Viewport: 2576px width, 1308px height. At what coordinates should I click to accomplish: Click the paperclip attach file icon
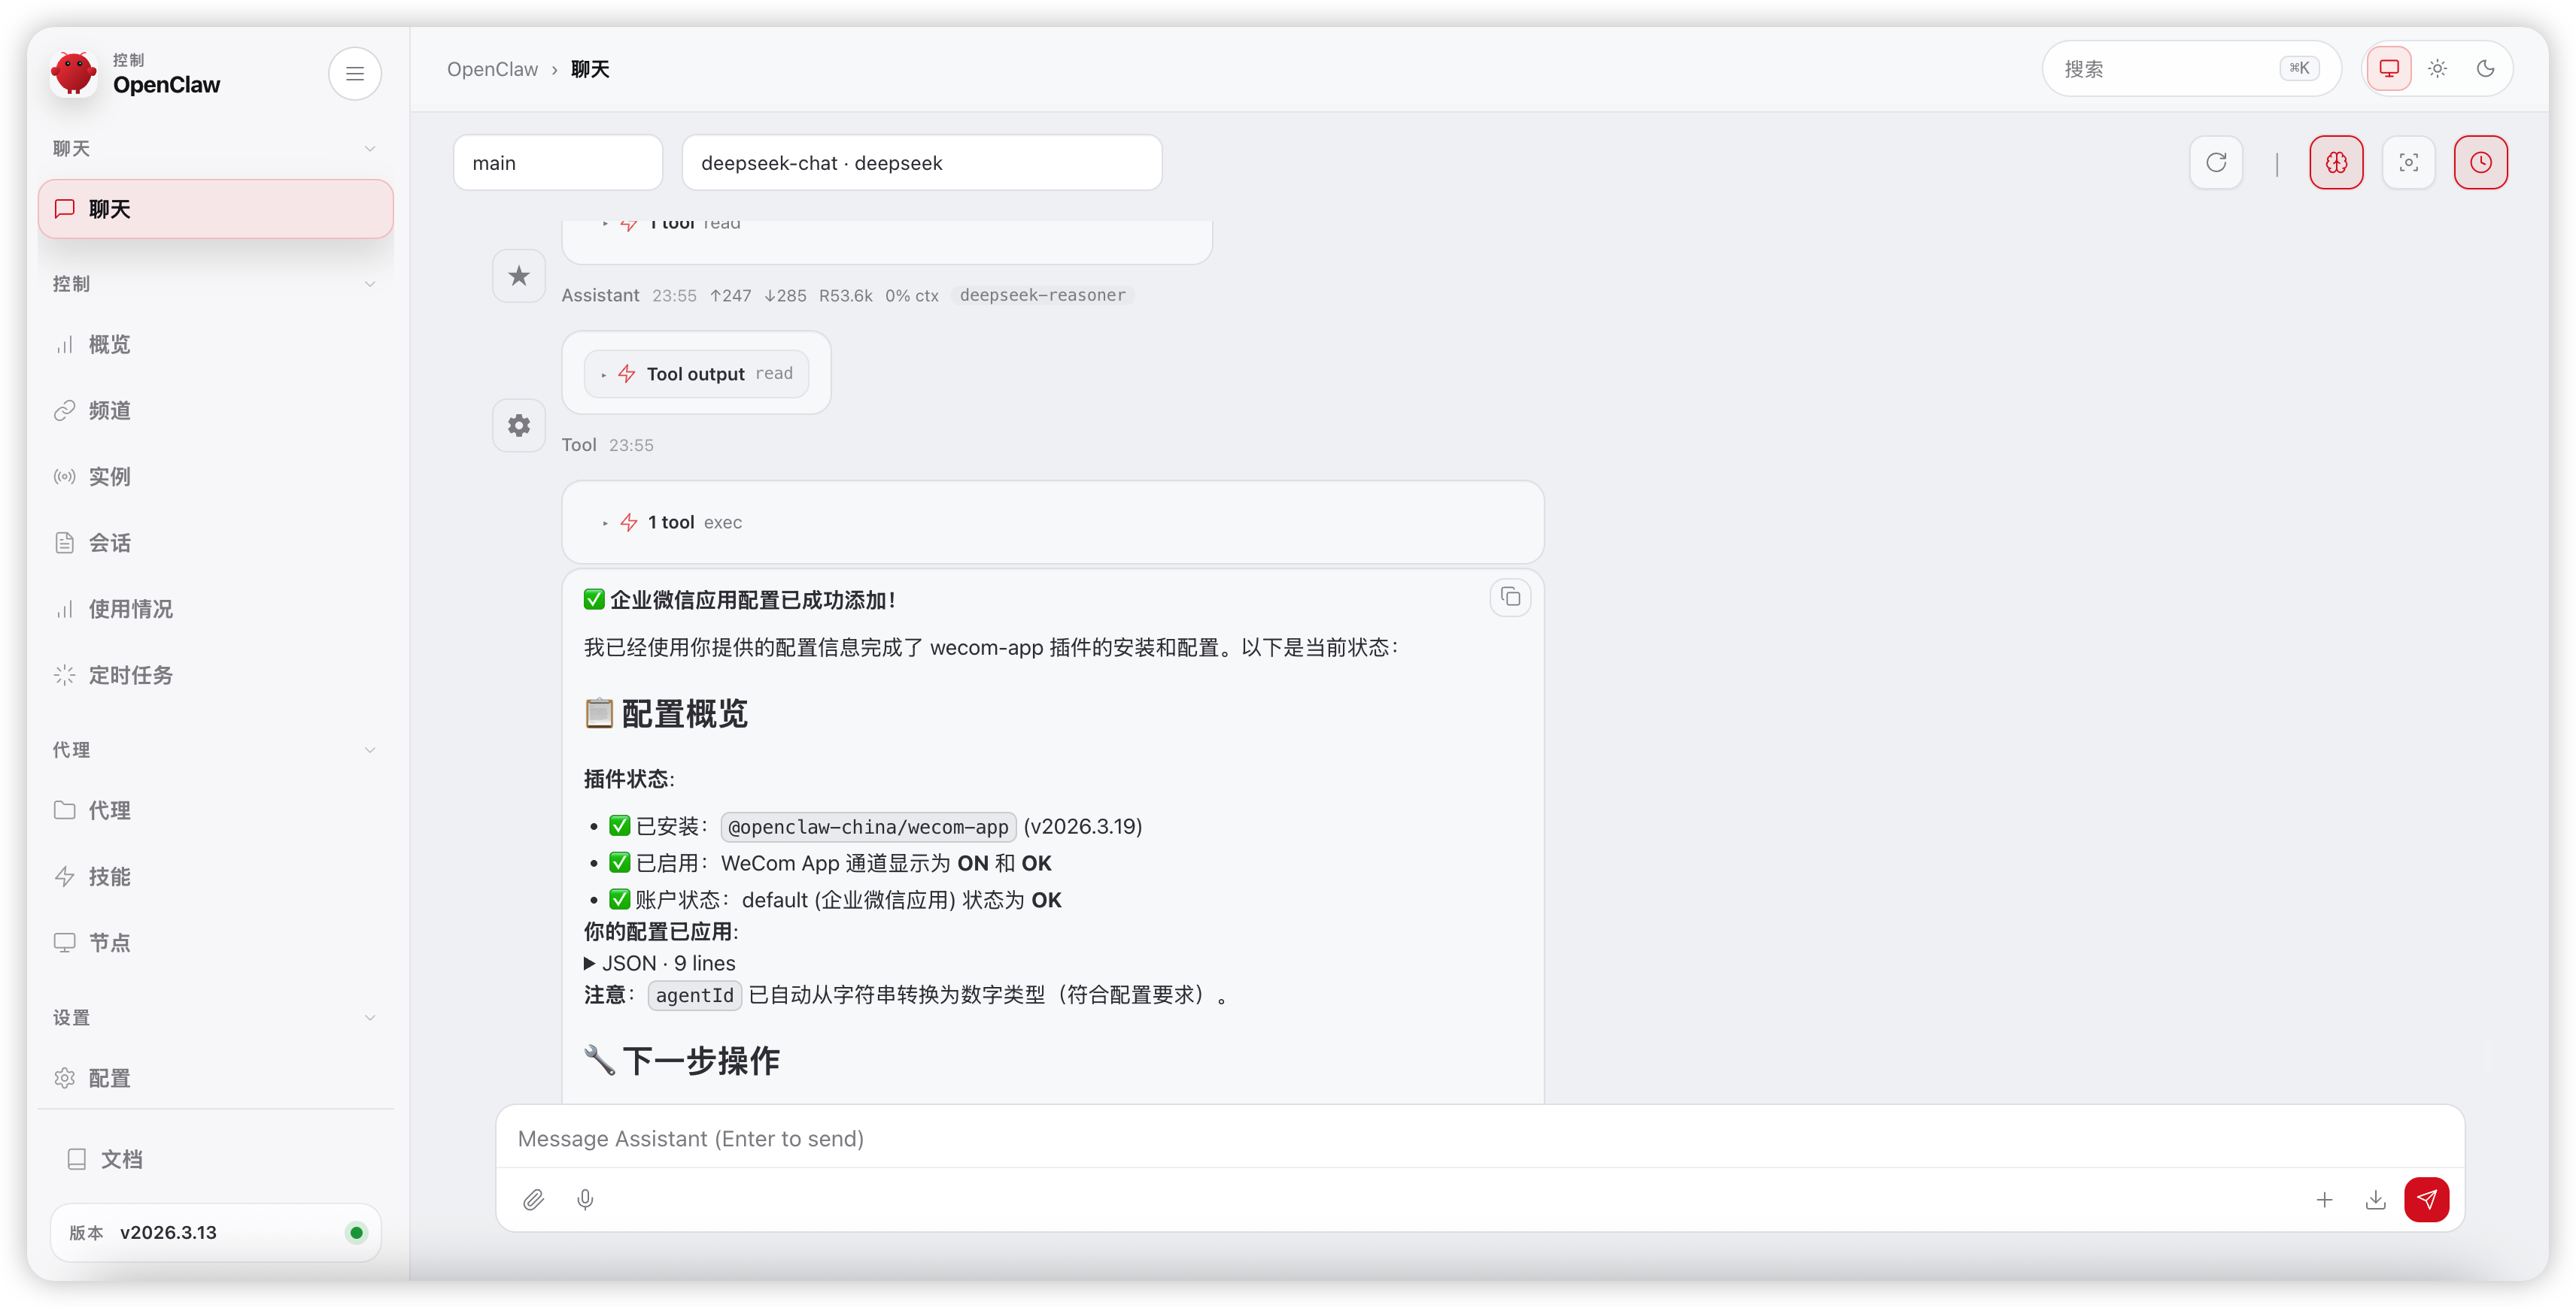[x=533, y=1199]
